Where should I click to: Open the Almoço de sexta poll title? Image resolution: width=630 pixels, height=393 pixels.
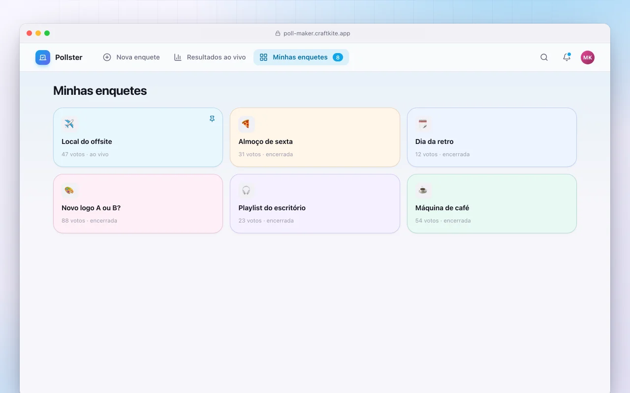[x=265, y=141]
